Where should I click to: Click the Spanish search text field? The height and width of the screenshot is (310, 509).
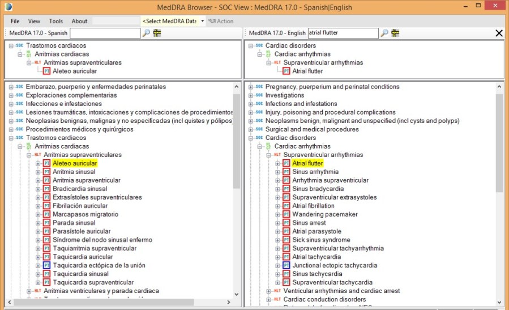point(105,33)
